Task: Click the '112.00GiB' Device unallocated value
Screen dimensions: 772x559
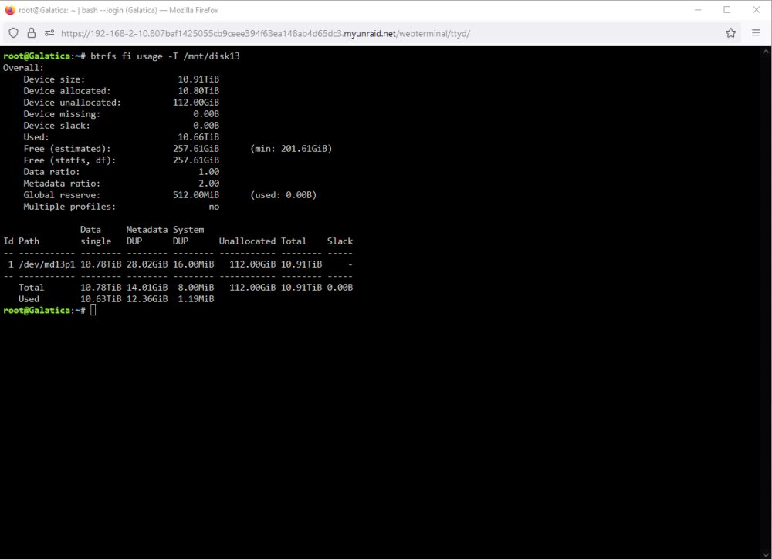Action: (x=196, y=103)
